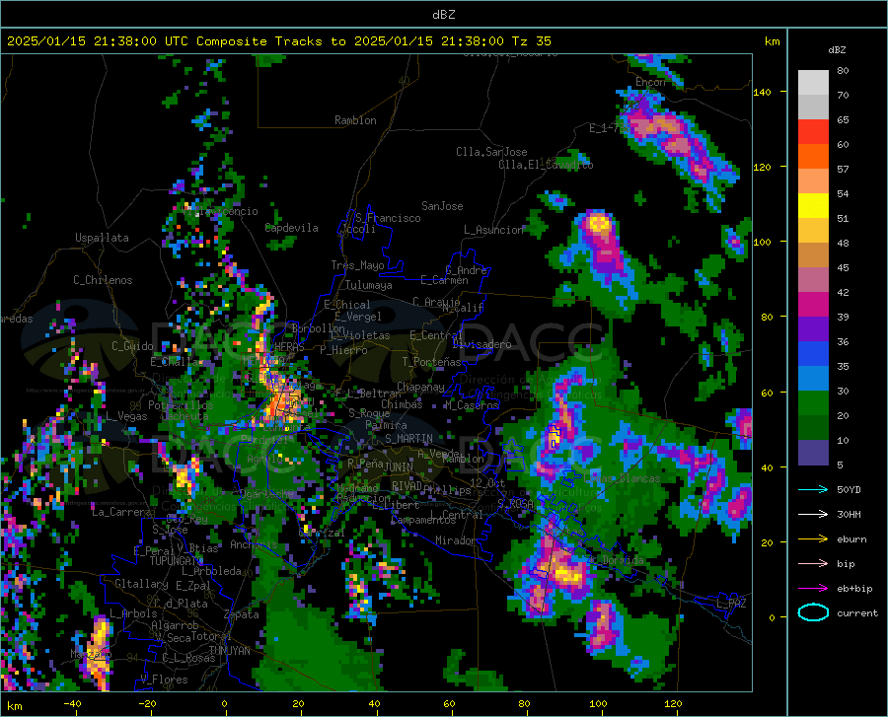Select the green 20–30 dBZ color band
This screenshot has height=717, width=888.
click(813, 403)
